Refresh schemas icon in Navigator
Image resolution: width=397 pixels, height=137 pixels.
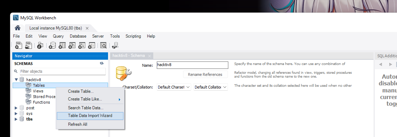point(102,64)
